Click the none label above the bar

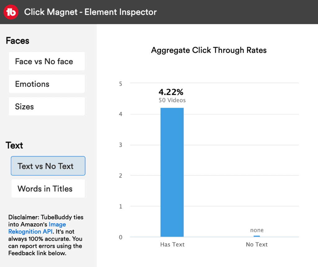257,230
